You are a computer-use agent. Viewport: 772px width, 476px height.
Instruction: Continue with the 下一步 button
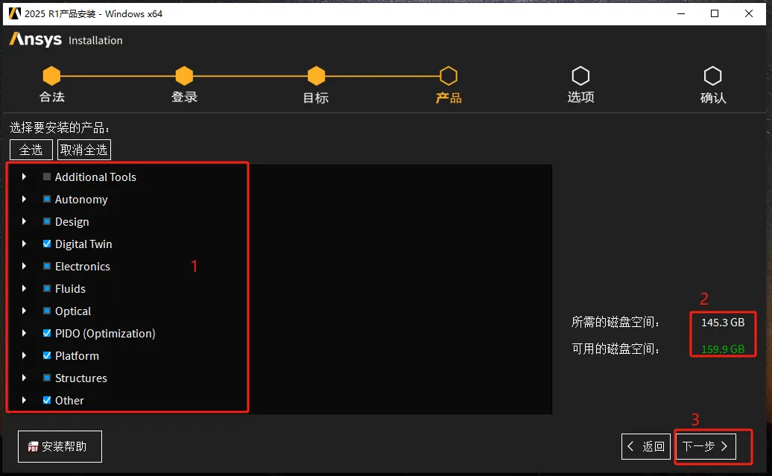(706, 446)
